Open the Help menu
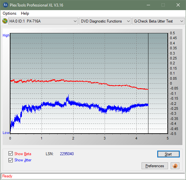Image resolution: width=186 pixels, height=180 pixels. click(25, 13)
